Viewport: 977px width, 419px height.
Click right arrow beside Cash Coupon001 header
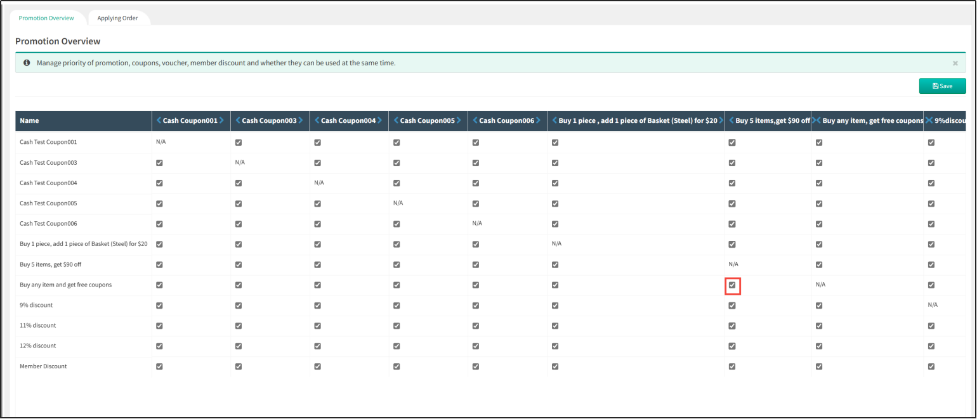tap(221, 120)
